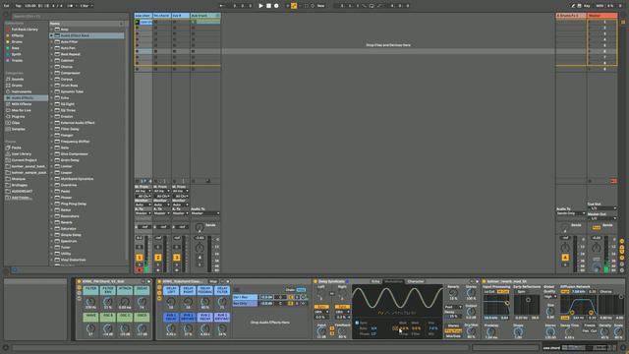Start playback with the Play button
The width and height of the screenshot is (629, 354).
(x=260, y=6)
